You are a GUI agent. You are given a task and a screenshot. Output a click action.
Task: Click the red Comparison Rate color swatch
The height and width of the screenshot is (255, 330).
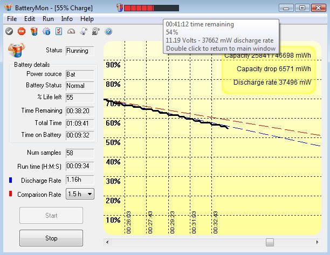click(x=11, y=194)
